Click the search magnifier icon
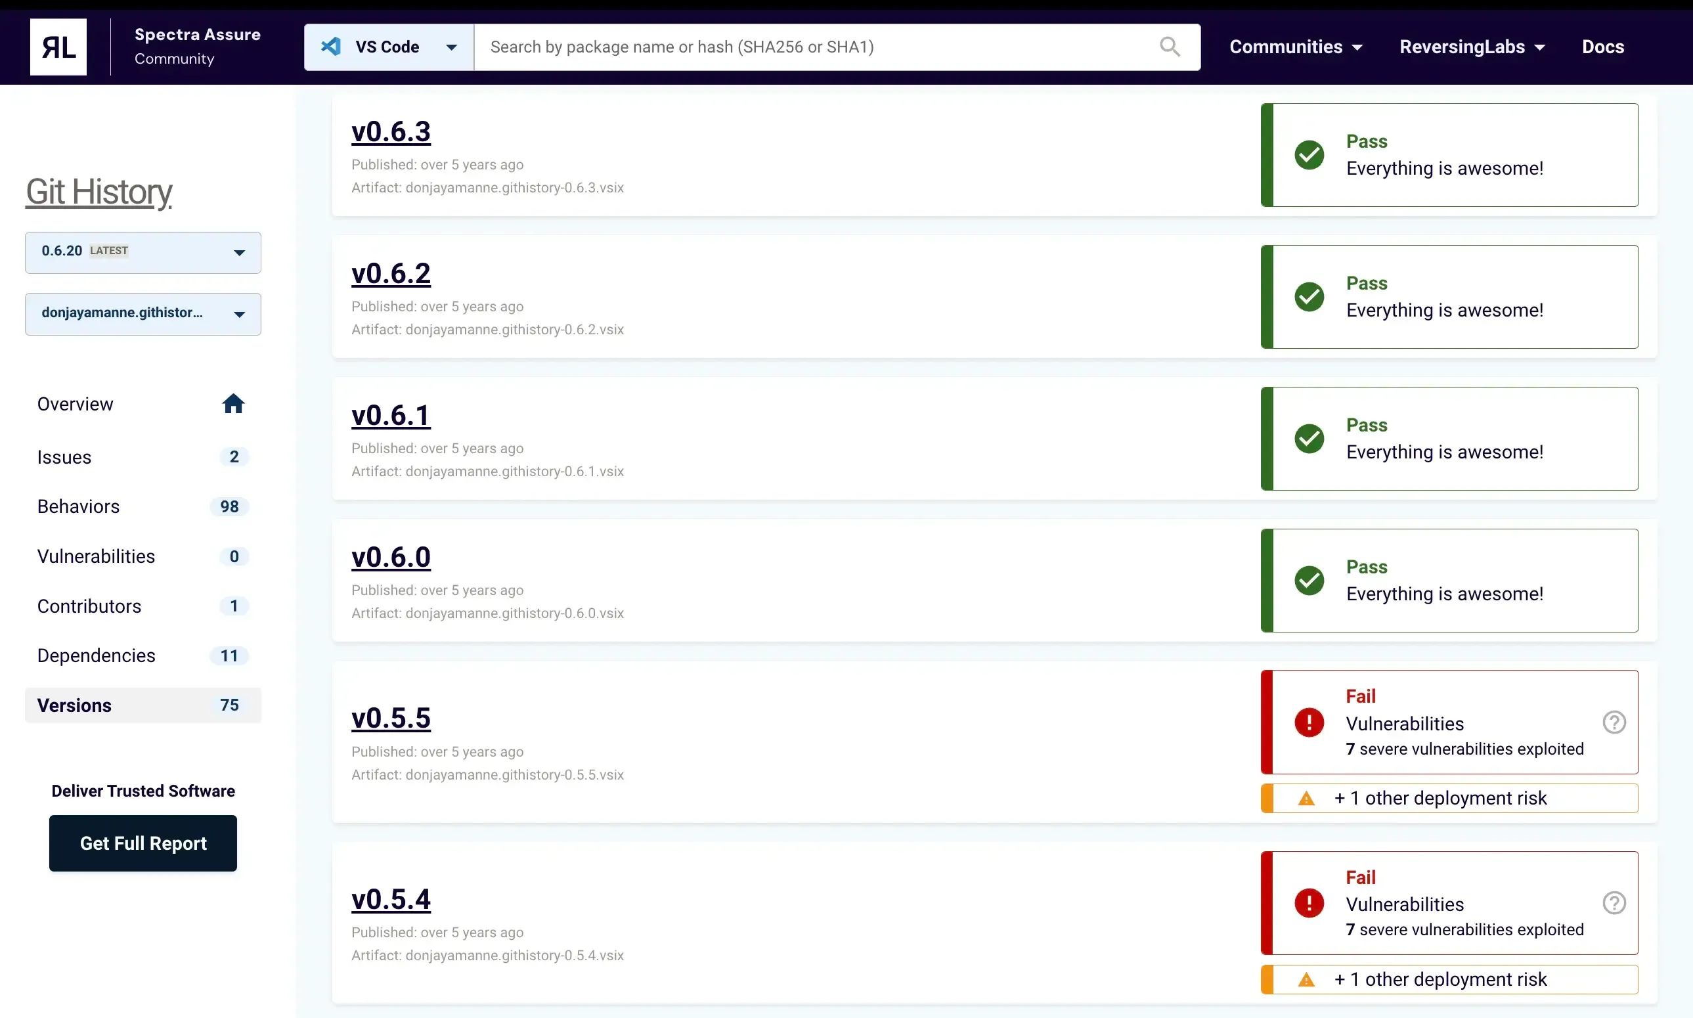 [x=1169, y=47]
